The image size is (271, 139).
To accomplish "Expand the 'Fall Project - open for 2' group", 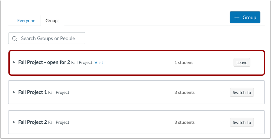I will [x=14, y=62].
